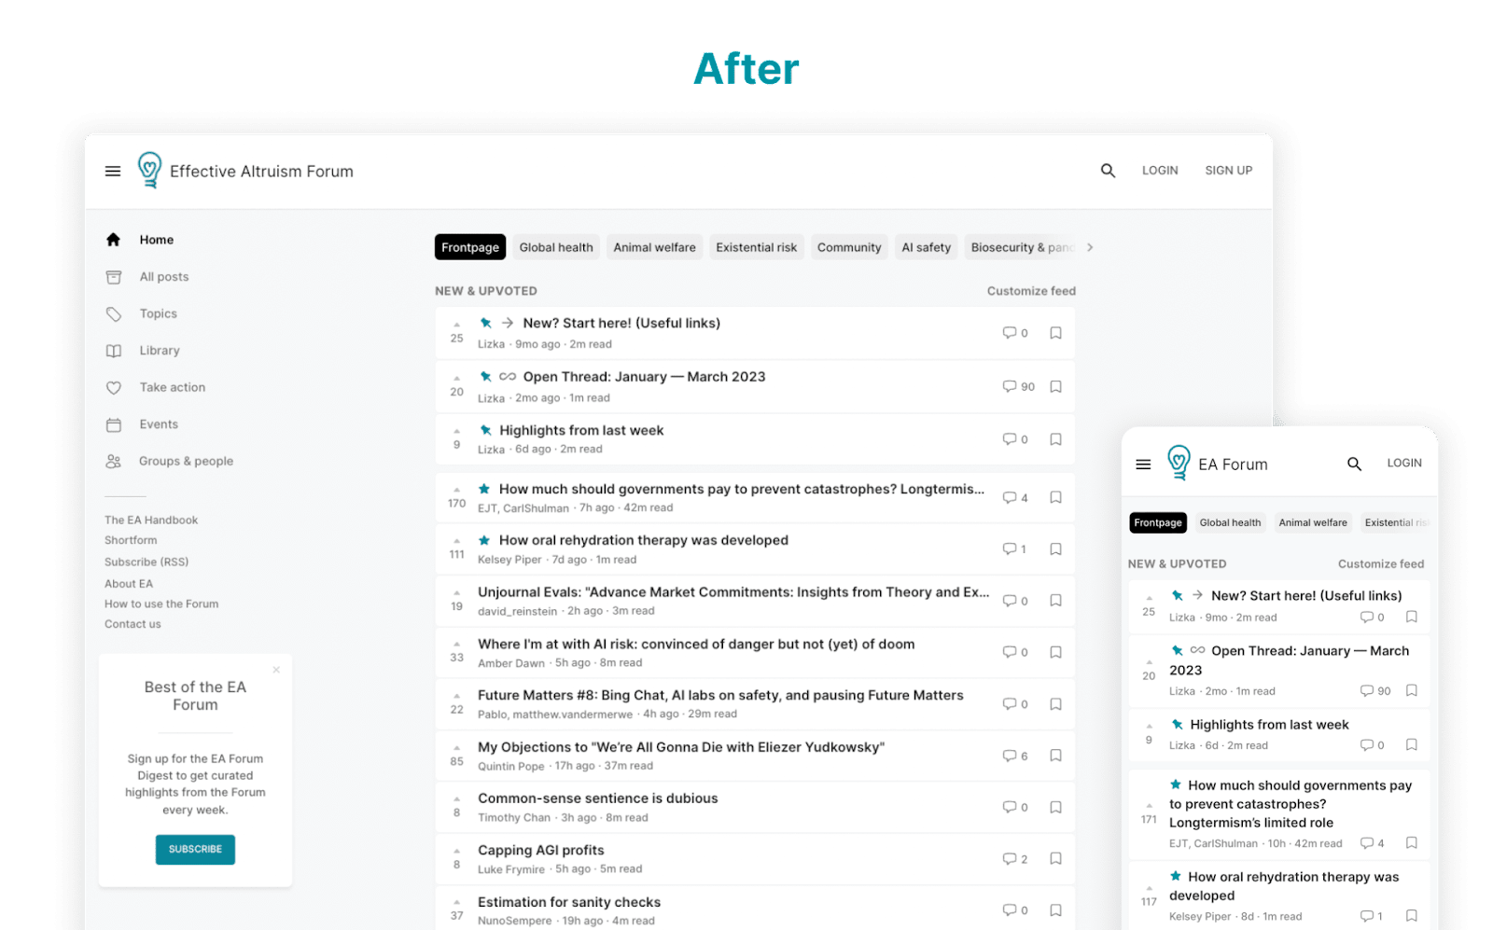Viewport: 1493px width, 930px height.
Task: Open the Contact us link
Action: (x=133, y=624)
